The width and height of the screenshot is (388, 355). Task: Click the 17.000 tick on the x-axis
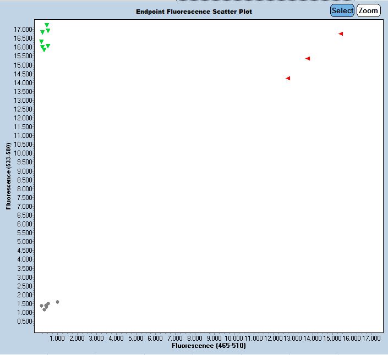point(371,339)
